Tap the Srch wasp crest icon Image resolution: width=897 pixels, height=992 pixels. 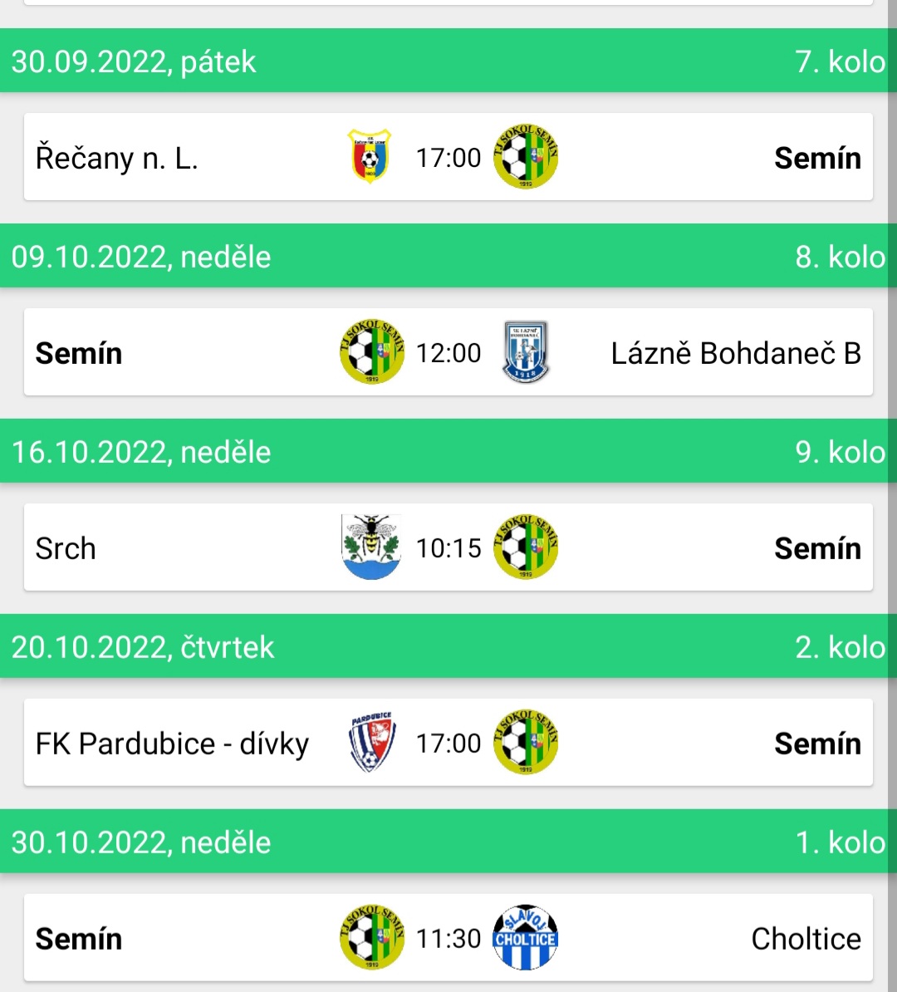point(370,548)
